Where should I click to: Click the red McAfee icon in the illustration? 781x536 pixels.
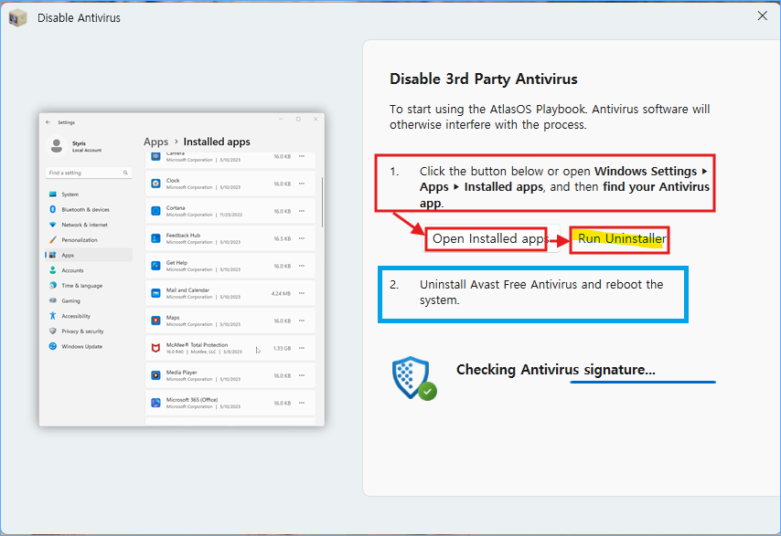coord(155,348)
